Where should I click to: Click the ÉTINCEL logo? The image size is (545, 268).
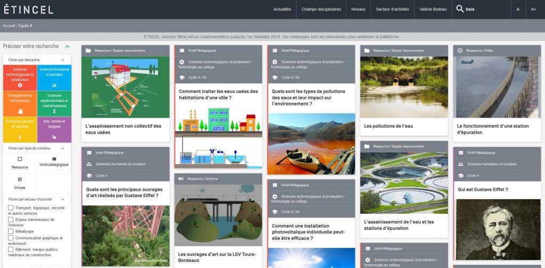pyautogui.click(x=29, y=10)
